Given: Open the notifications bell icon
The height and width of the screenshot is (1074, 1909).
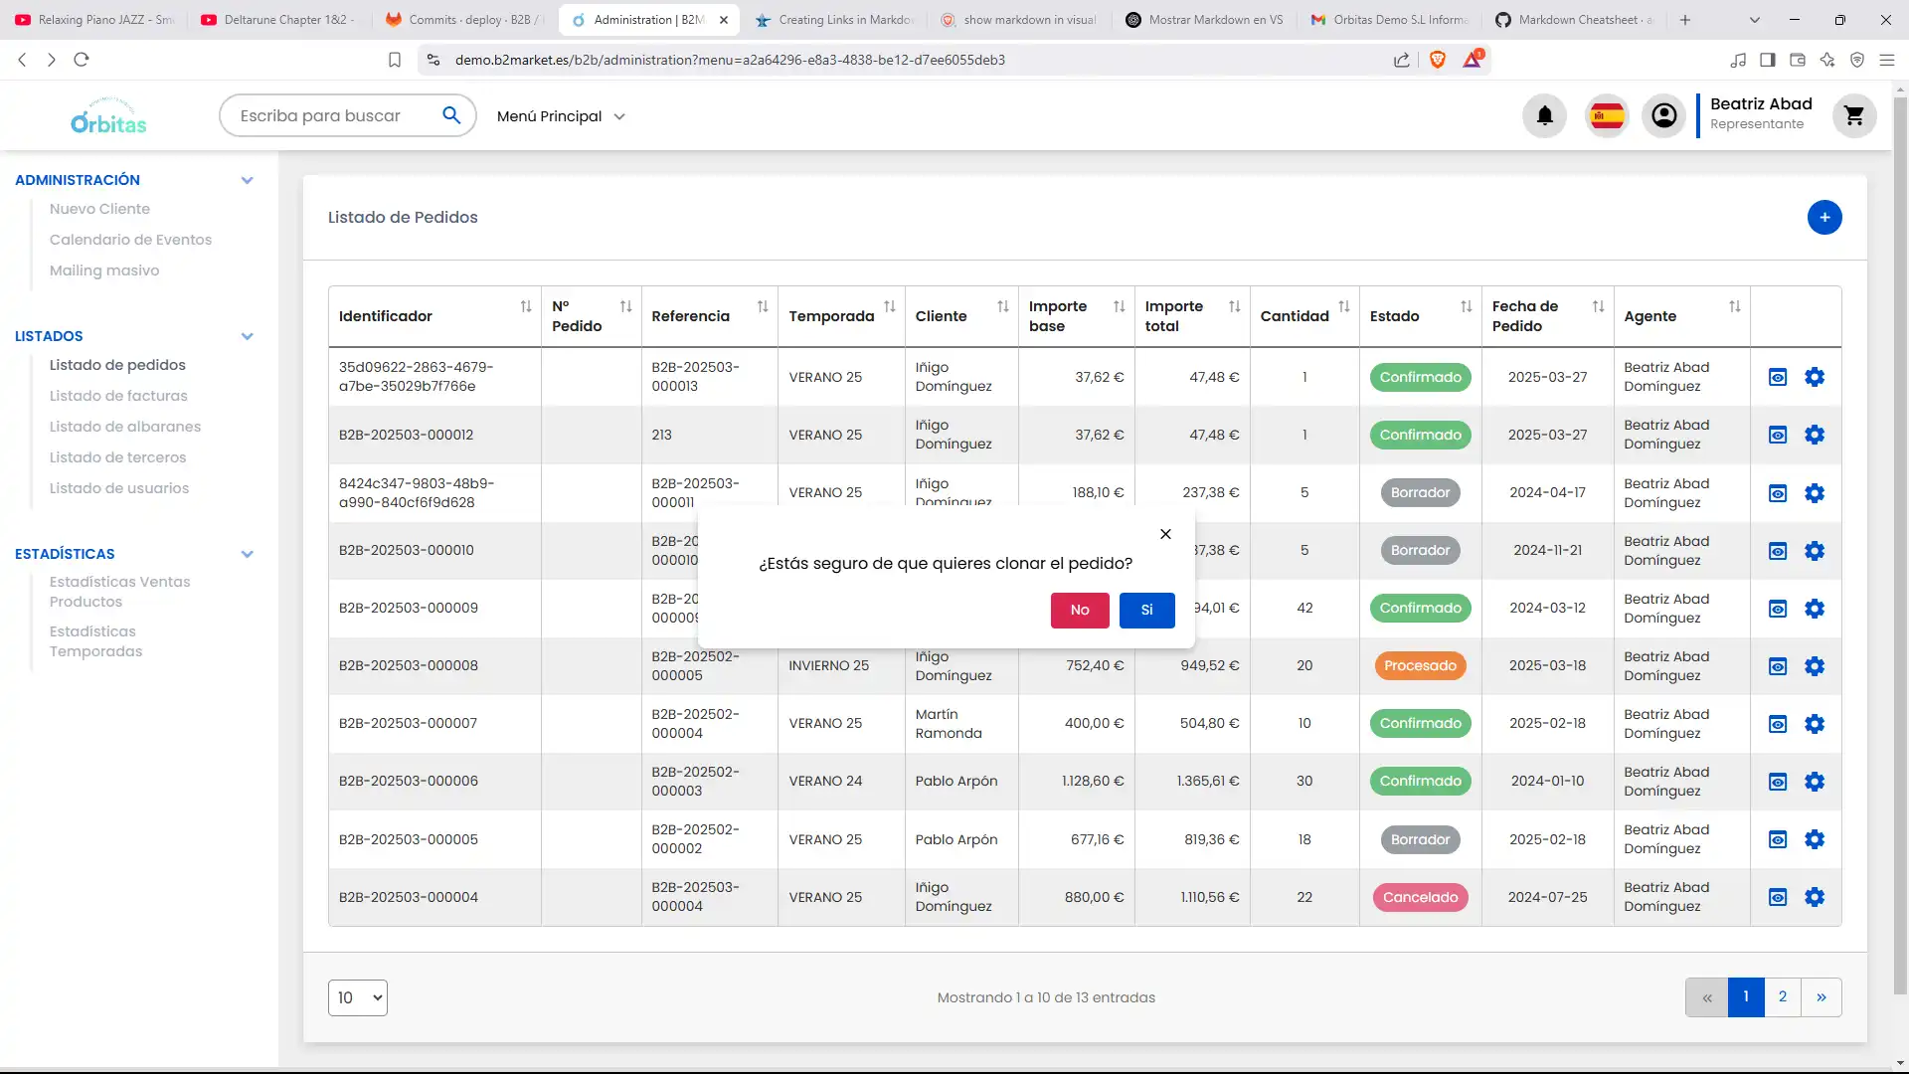Looking at the screenshot, I should click(1544, 116).
